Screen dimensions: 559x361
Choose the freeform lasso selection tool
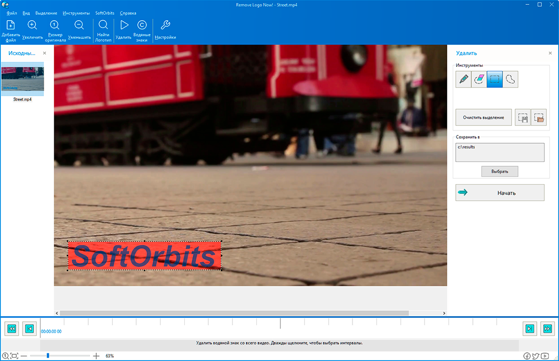[510, 79]
